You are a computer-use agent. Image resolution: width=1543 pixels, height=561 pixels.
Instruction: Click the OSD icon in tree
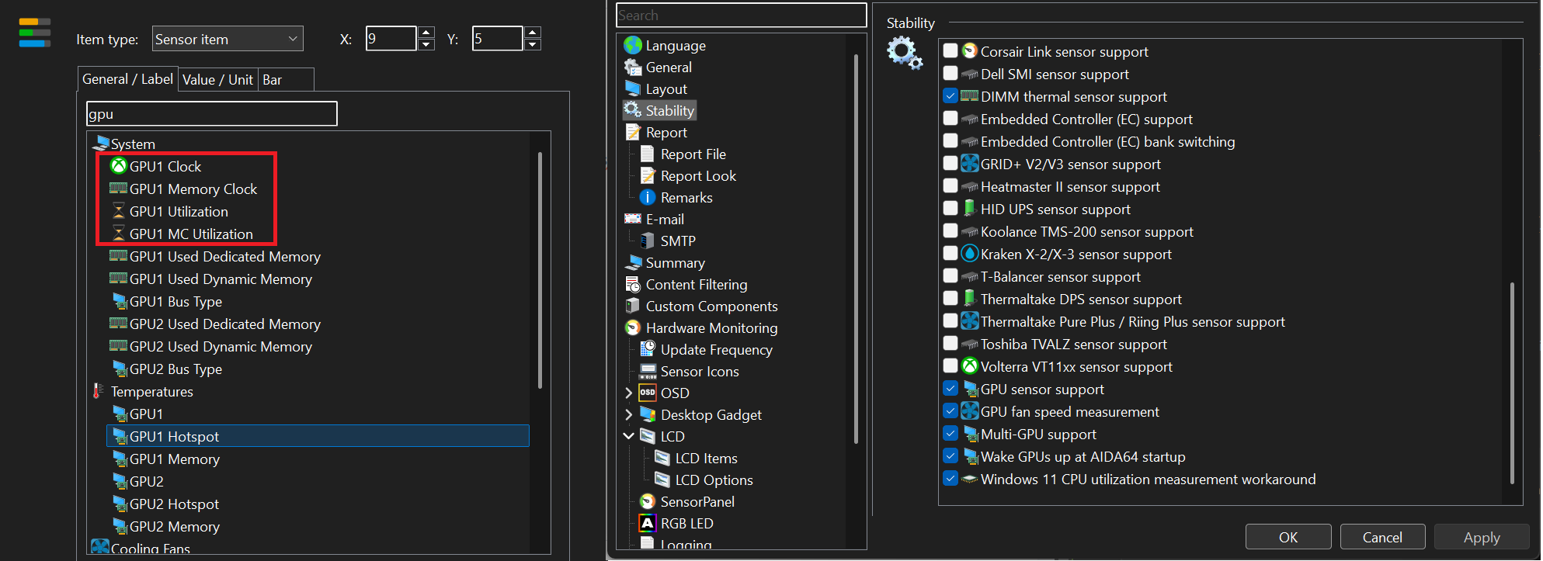coord(648,393)
